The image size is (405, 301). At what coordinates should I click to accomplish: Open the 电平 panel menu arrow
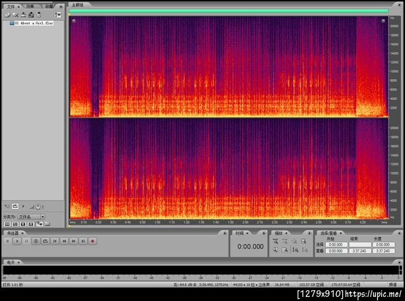coord(400,263)
